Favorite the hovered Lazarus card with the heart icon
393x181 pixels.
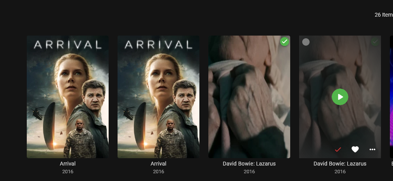[x=355, y=150]
